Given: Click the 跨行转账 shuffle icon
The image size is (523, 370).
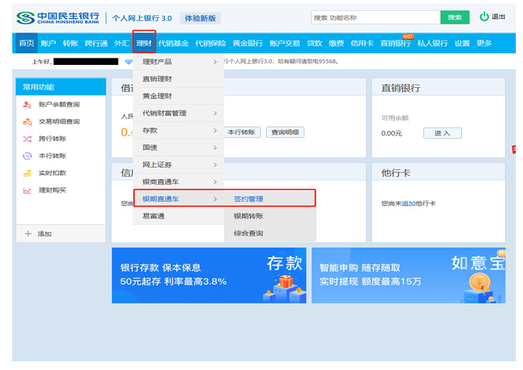Looking at the screenshot, I should pyautogui.click(x=27, y=139).
